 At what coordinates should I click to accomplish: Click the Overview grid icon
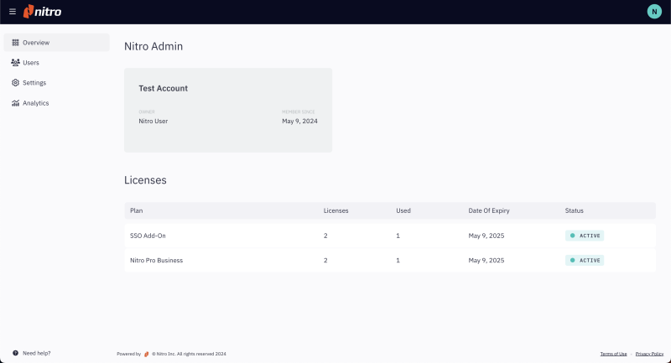(15, 42)
